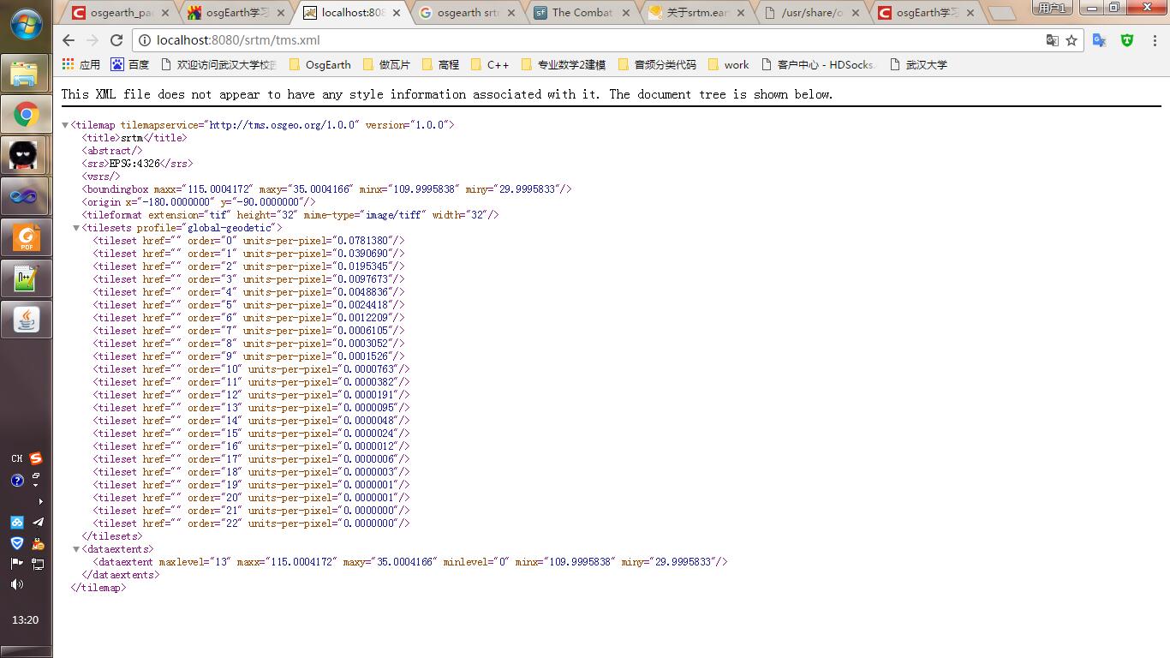Collapse the tilesets node
The width and height of the screenshot is (1170, 658).
click(76, 228)
